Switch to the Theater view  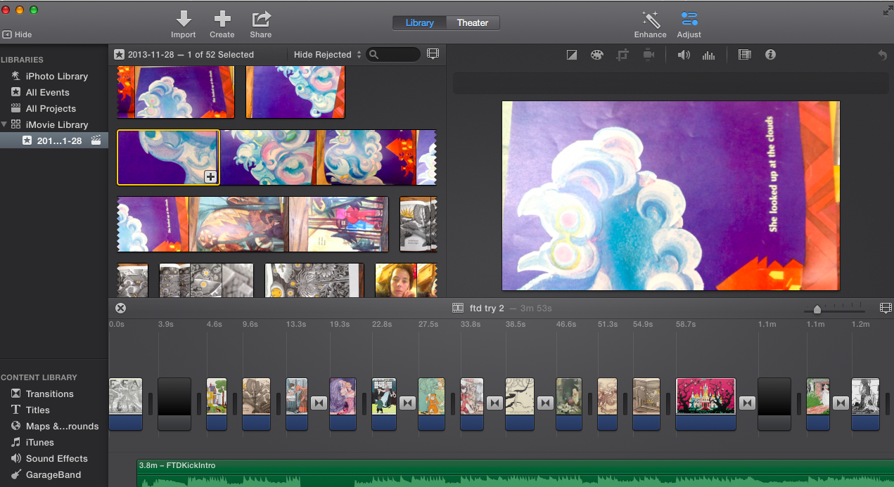click(x=473, y=23)
